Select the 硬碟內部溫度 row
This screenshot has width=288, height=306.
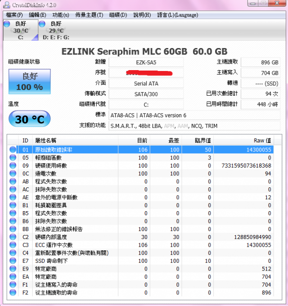141,237
